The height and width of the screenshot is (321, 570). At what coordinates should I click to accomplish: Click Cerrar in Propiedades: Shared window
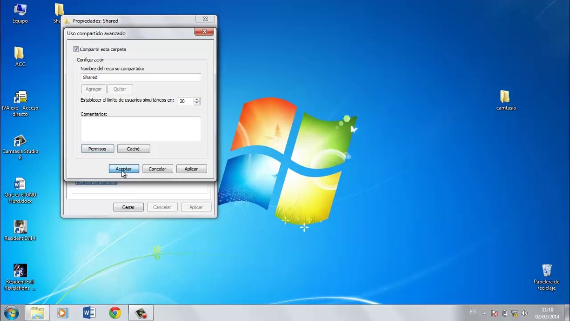[x=128, y=207]
